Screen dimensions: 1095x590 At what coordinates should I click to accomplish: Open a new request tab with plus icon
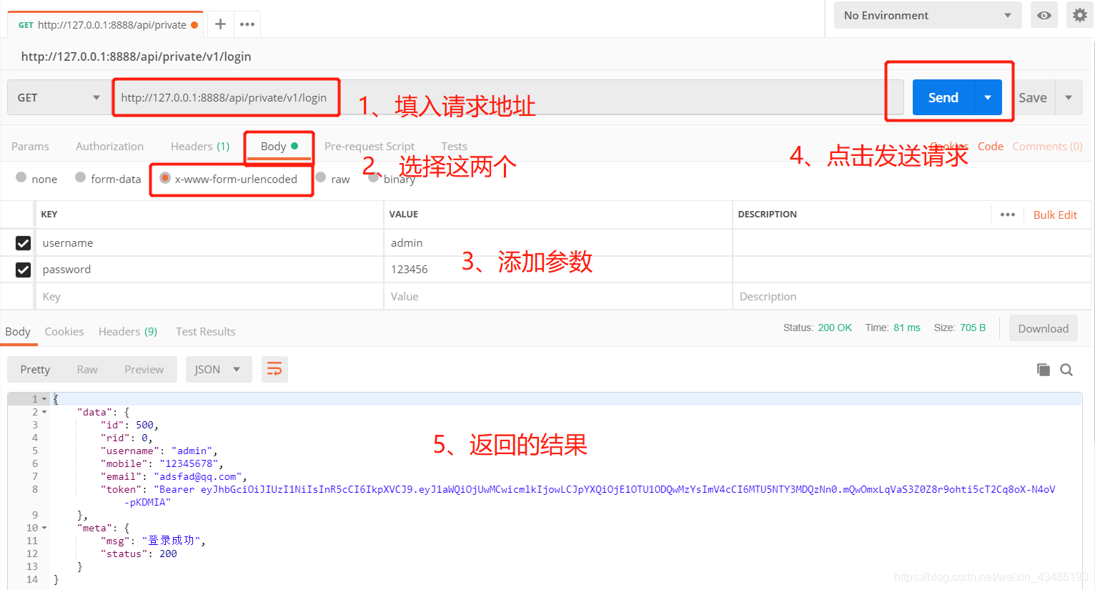click(220, 24)
